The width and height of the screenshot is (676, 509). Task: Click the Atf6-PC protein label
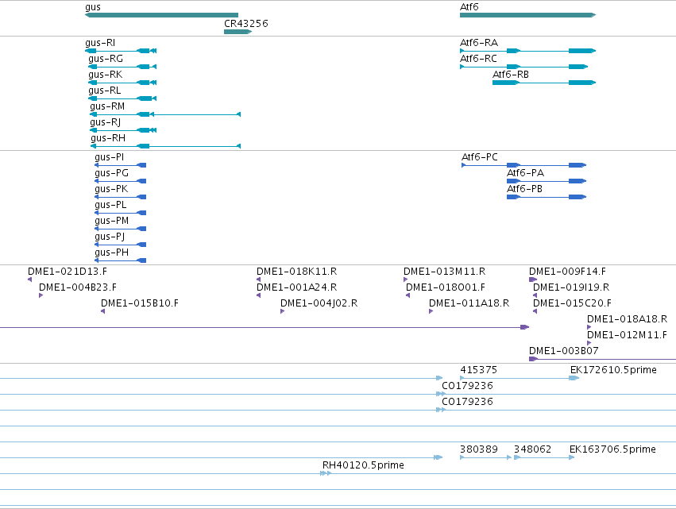[480, 157]
